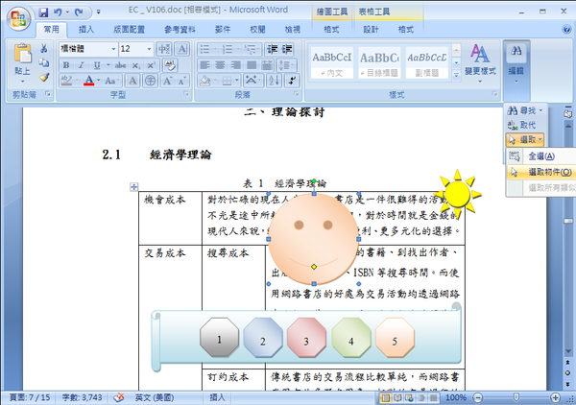Toggle Bold formatting
This screenshot has height=405, width=576.
(x=66, y=65)
